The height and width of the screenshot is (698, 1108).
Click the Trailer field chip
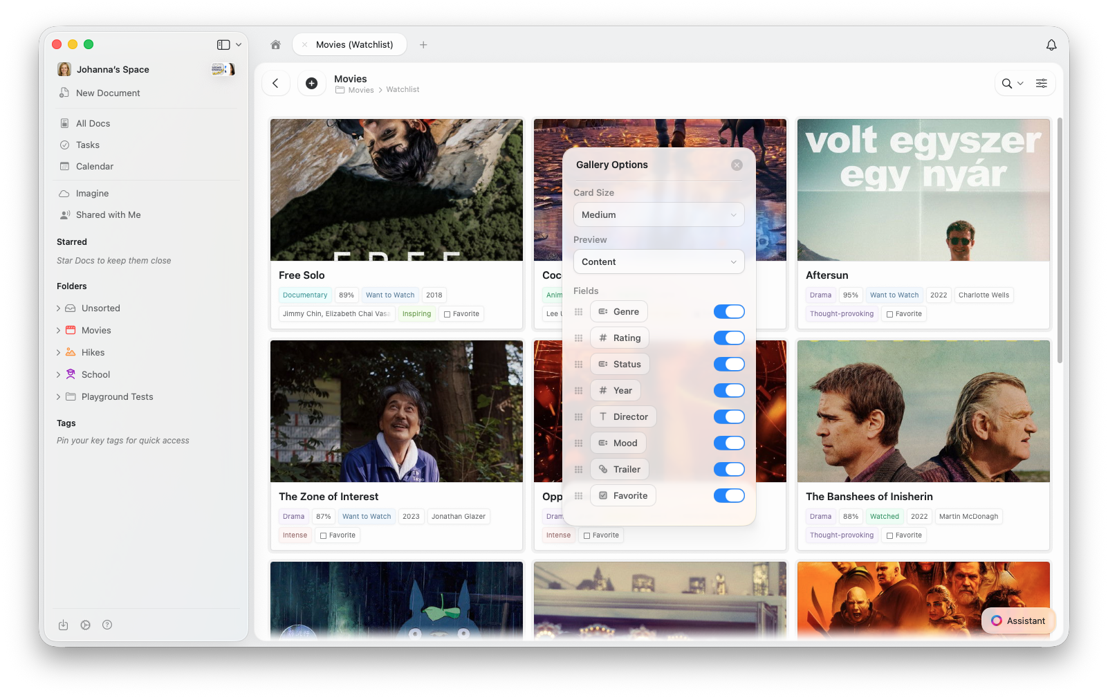tap(620, 470)
